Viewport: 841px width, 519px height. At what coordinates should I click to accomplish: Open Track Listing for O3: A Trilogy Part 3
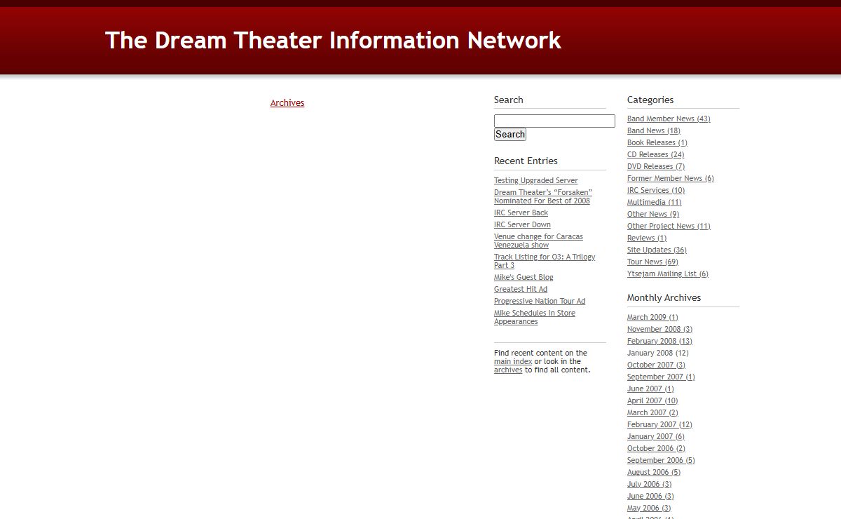(x=545, y=261)
